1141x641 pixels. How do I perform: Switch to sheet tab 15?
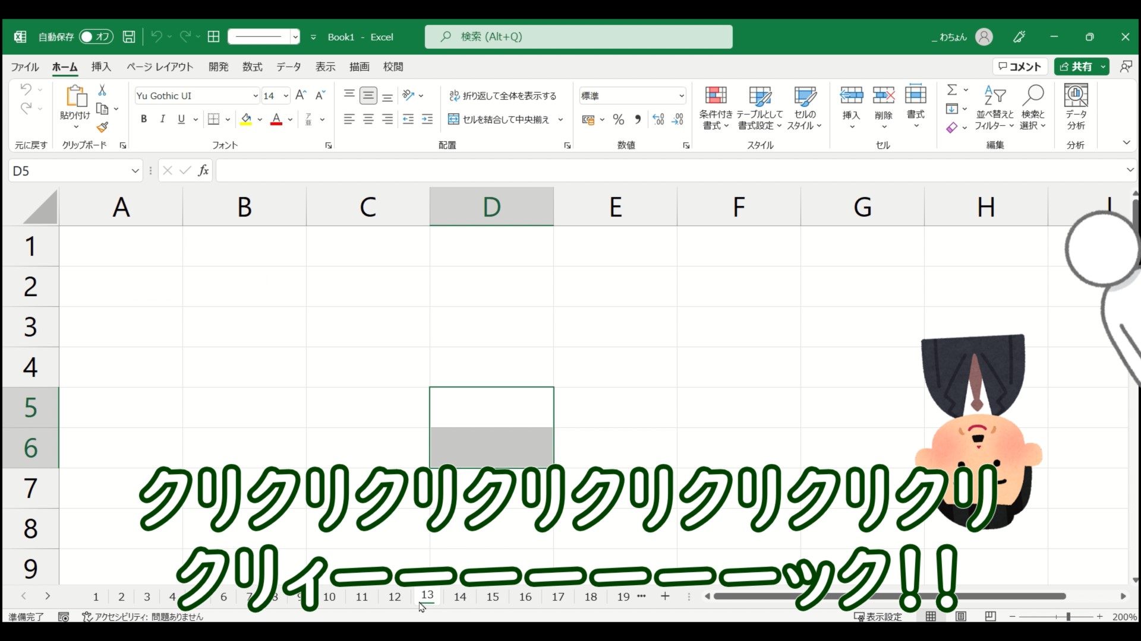point(493,596)
